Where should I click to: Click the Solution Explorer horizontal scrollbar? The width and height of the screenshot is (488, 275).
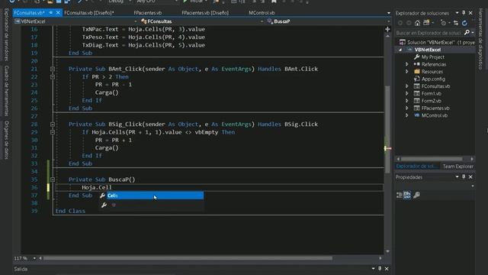tap(432, 159)
